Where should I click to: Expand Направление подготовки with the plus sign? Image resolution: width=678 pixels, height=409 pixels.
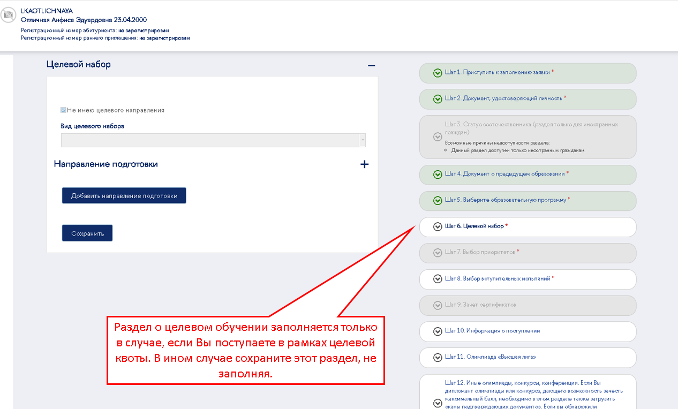(x=364, y=164)
